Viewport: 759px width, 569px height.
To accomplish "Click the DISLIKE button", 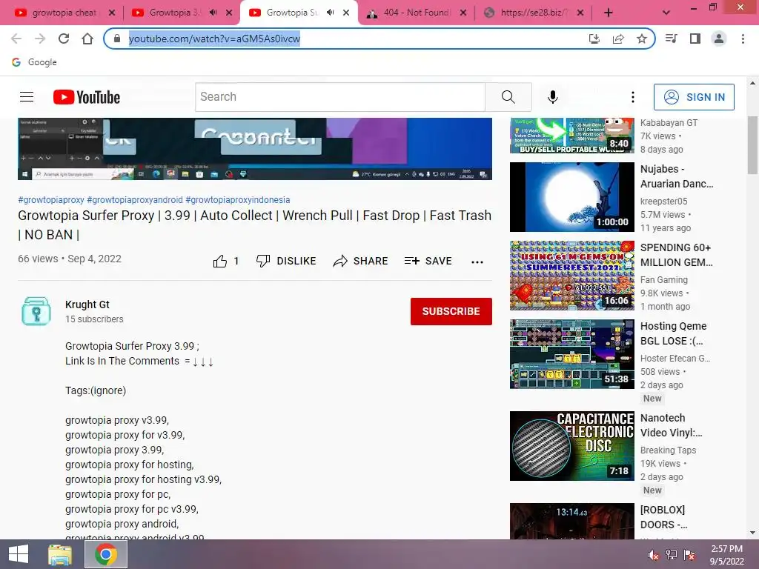I will coord(286,262).
